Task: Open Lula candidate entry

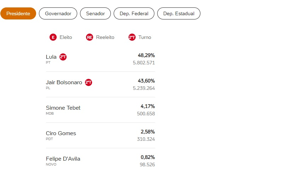Action: click(x=51, y=57)
